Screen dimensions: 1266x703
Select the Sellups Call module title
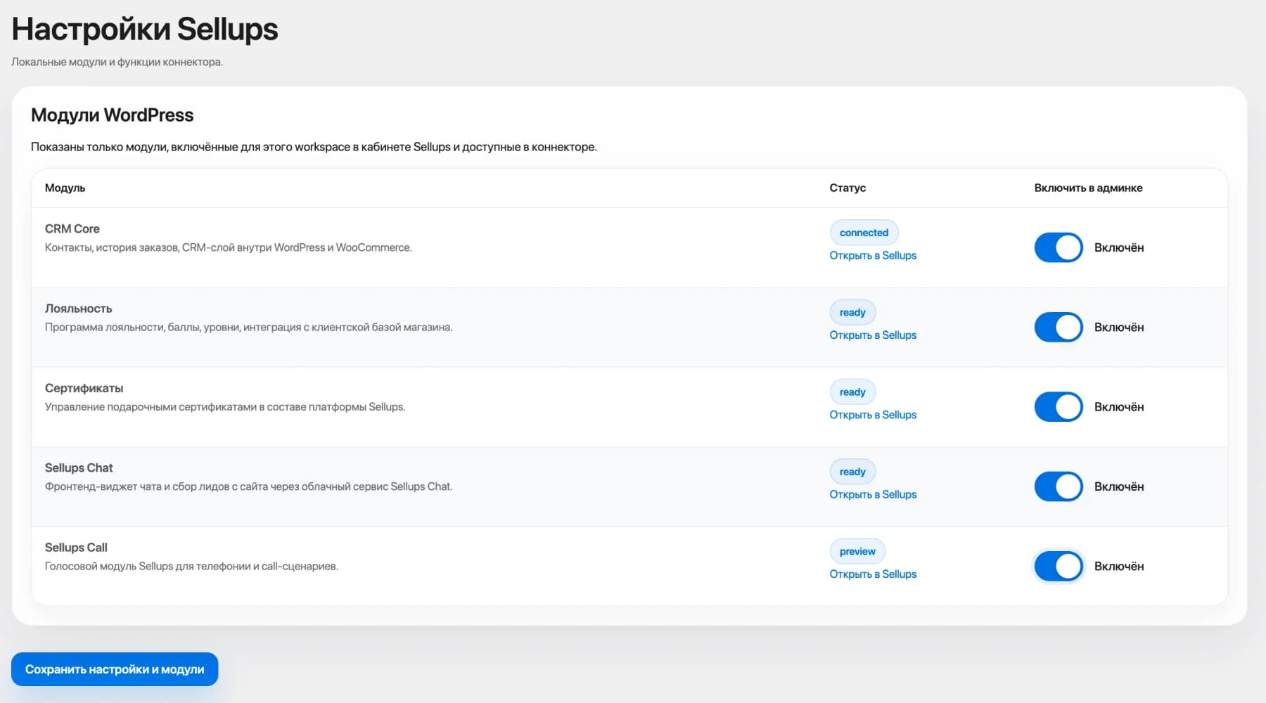pyautogui.click(x=76, y=547)
